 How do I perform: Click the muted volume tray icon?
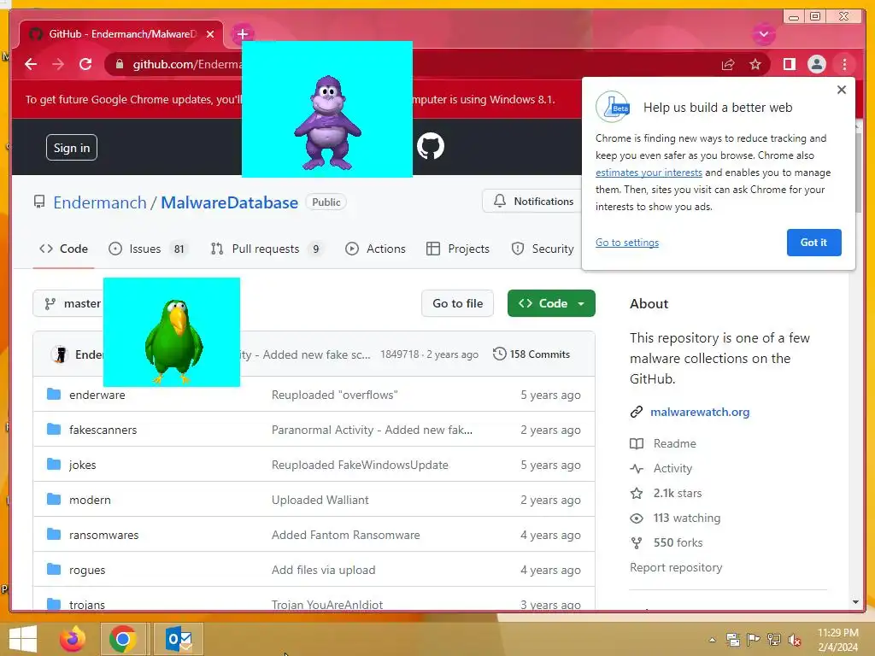point(796,640)
